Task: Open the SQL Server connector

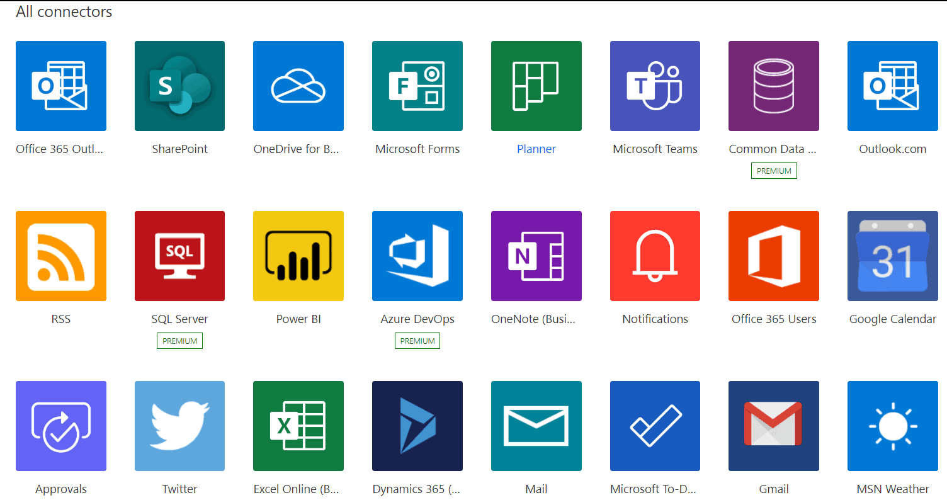Action: pos(179,256)
